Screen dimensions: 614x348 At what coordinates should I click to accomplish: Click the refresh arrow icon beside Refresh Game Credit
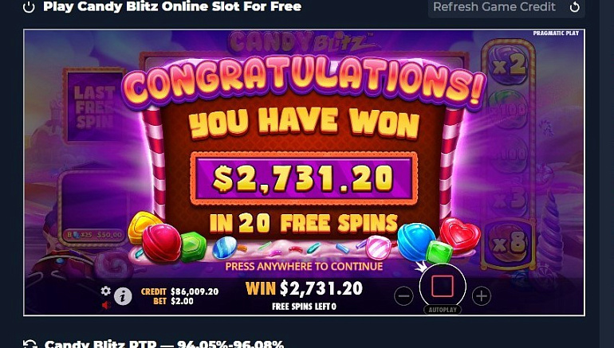click(574, 7)
